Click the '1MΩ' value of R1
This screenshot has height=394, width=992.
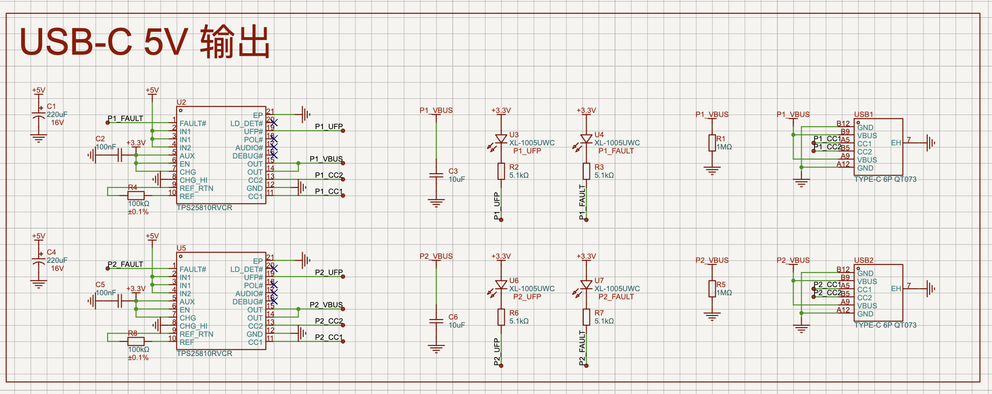724,147
